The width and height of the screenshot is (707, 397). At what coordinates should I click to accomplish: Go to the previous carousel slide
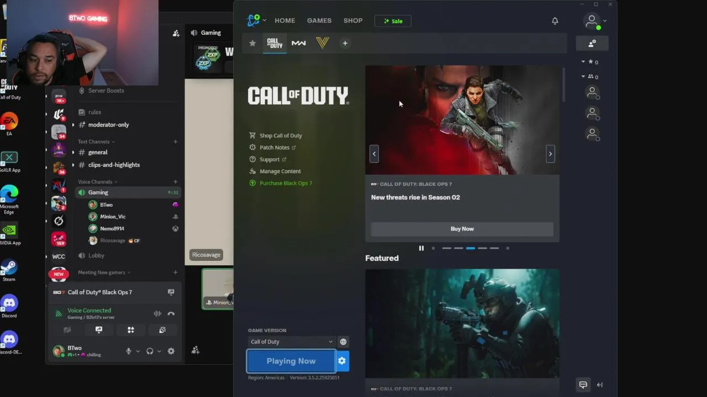pyautogui.click(x=374, y=154)
